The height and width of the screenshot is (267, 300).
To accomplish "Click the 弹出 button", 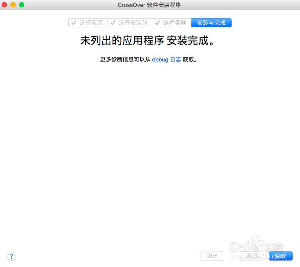I will pos(212,256).
